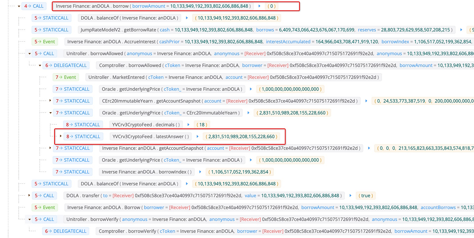Click anDOLA borrowIndex function entry
This screenshot has height=238, width=474.
[x=147, y=172]
